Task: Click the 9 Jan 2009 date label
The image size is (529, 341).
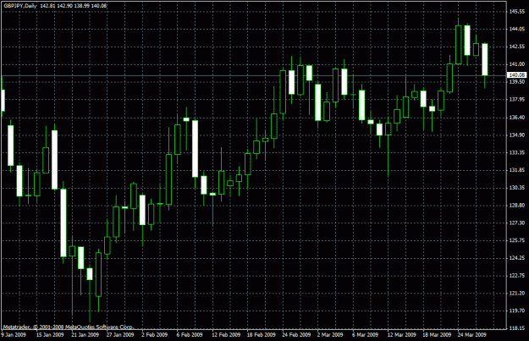Action: tap(14, 335)
